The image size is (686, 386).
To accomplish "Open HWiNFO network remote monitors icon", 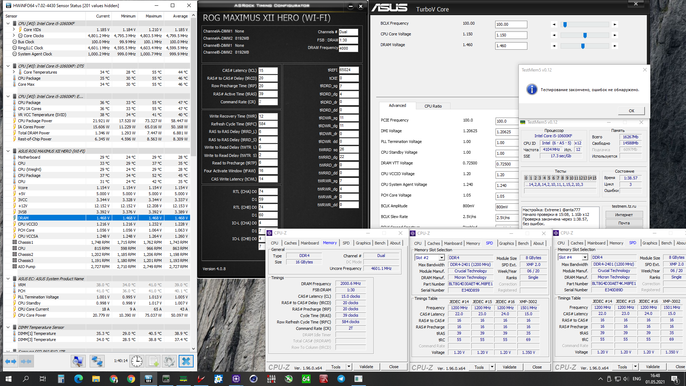I will 97,361.
